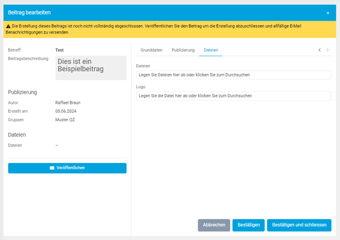340x240 pixels.
Task: Click the yellow warning message text
Action: pyautogui.click(x=154, y=29)
